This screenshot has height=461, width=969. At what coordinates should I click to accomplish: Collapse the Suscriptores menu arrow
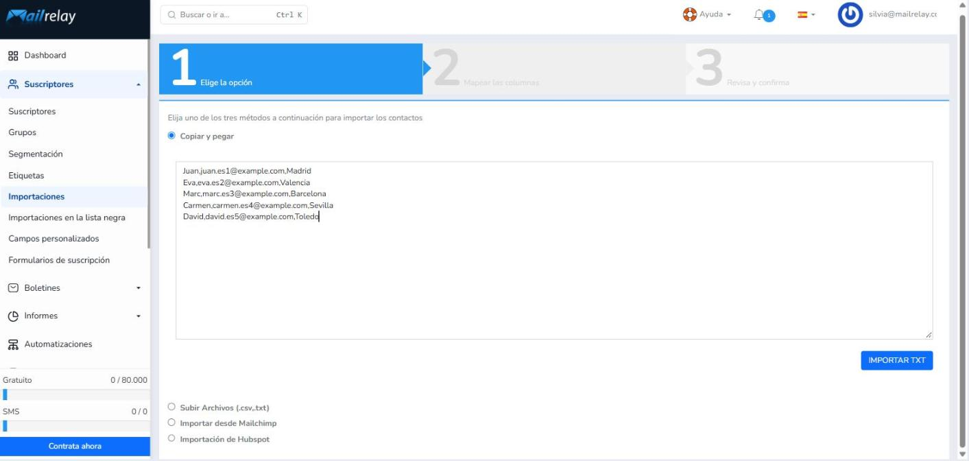[139, 85]
